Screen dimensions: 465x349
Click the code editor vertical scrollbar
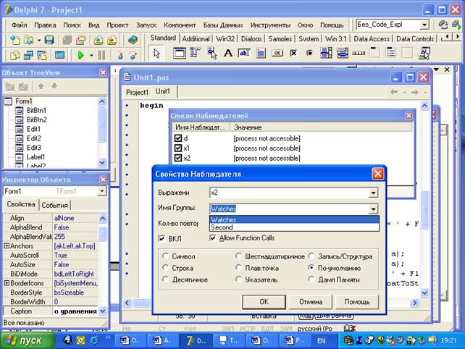(424, 198)
